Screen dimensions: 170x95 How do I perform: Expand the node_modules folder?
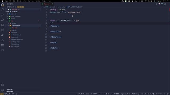click(x=16, y=16)
